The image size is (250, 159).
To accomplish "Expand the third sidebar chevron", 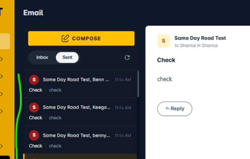I will click(2, 94).
